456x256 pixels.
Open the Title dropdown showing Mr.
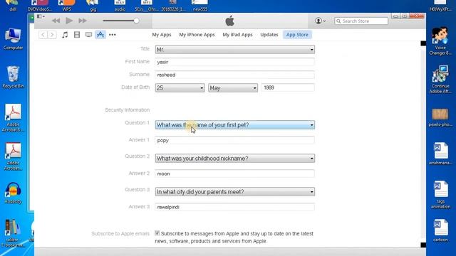[x=234, y=50]
